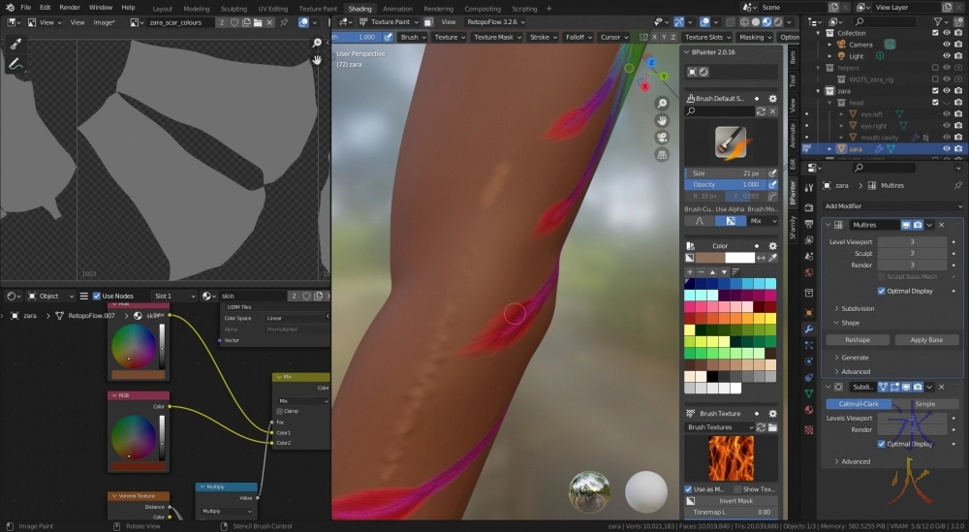
Task: Open the Modifier properties wrench tab
Action: pyautogui.click(x=809, y=329)
